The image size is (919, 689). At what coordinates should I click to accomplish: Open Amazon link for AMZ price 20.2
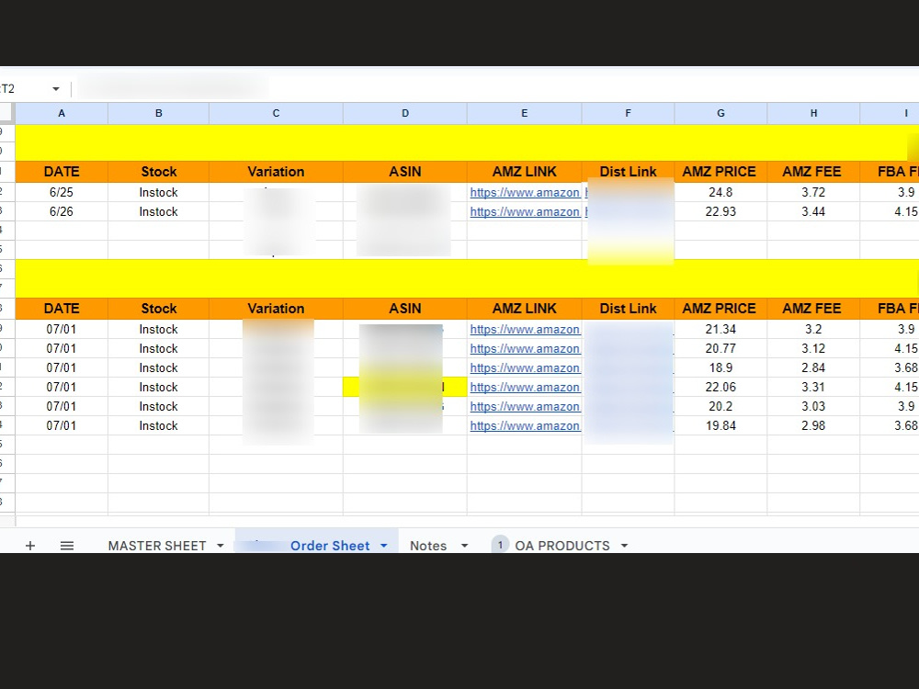tap(525, 407)
